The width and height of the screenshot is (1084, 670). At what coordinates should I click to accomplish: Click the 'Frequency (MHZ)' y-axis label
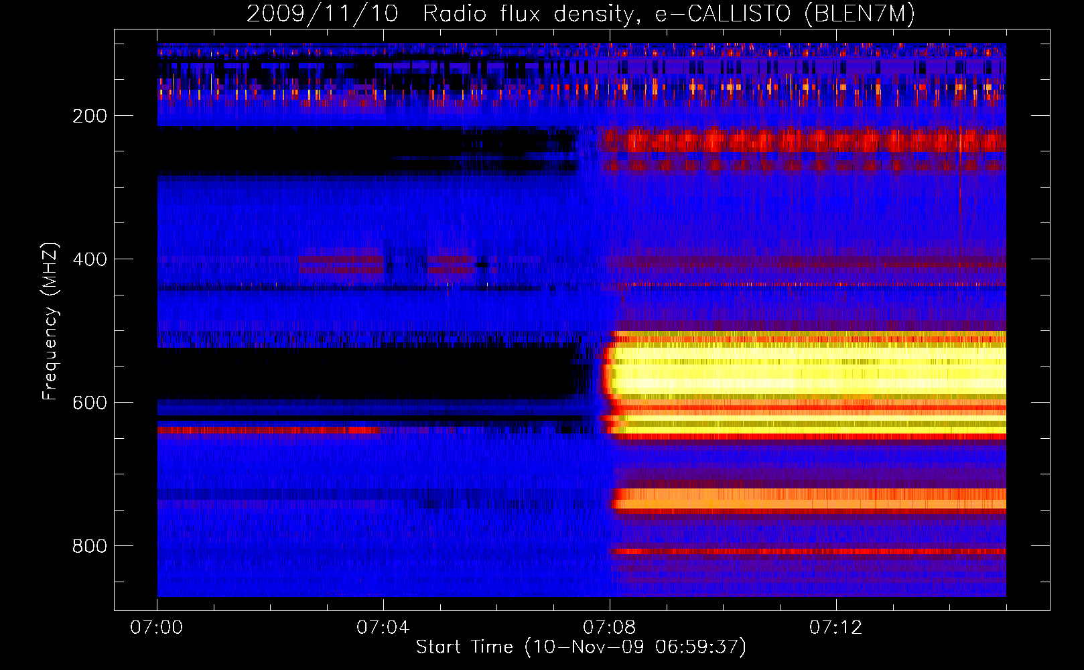coord(50,321)
